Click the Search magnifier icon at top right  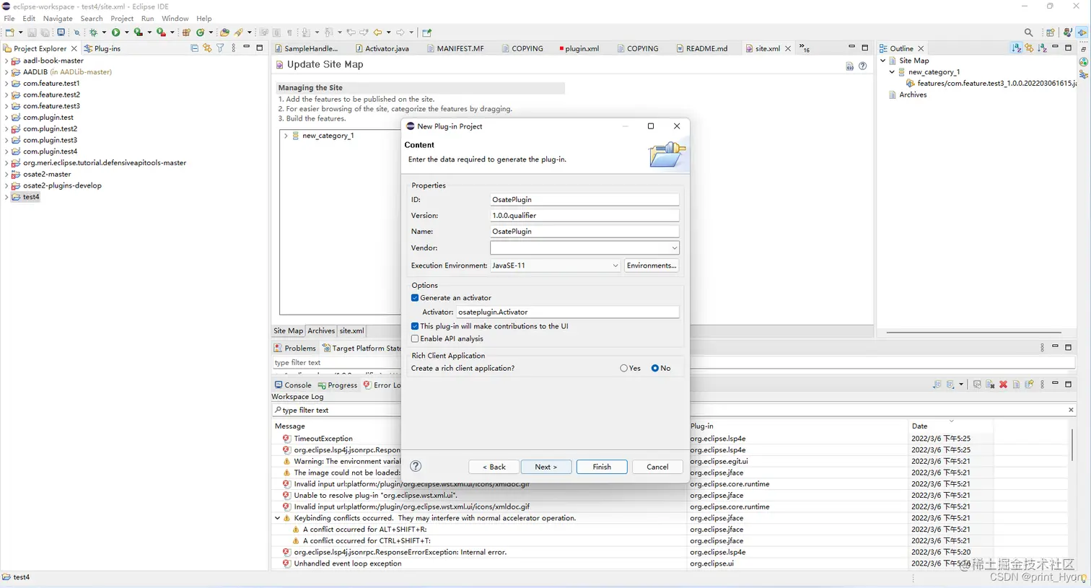click(1029, 32)
